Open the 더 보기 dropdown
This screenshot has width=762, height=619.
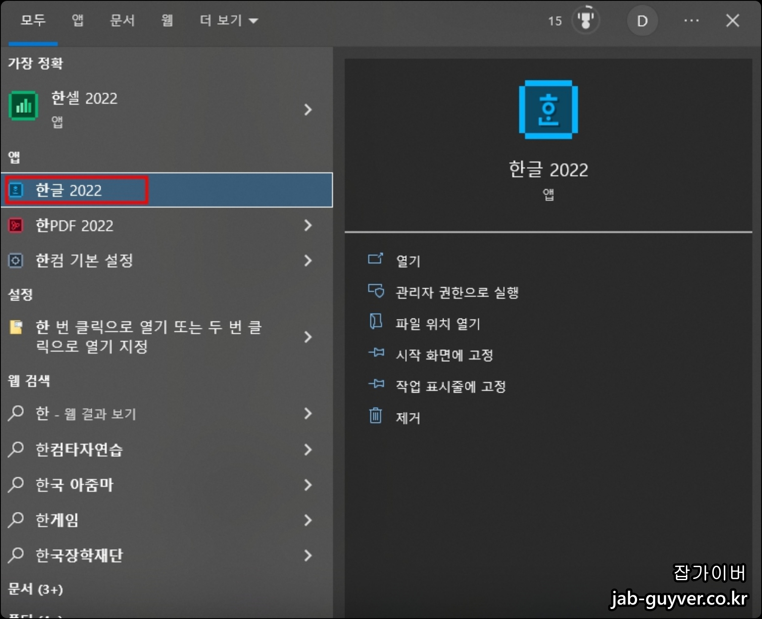(x=229, y=20)
